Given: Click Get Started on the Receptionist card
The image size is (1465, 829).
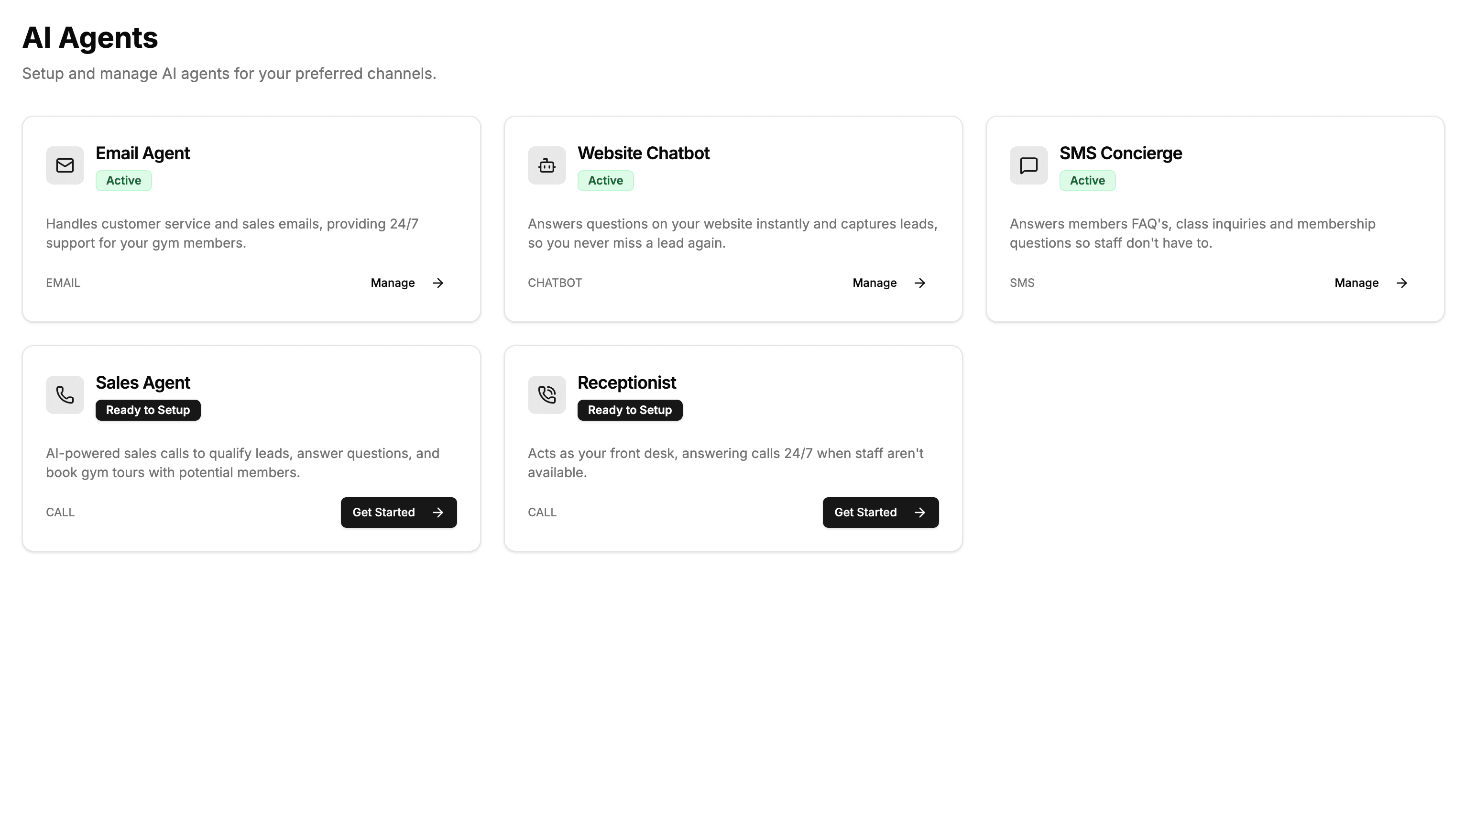Looking at the screenshot, I should tap(880, 513).
